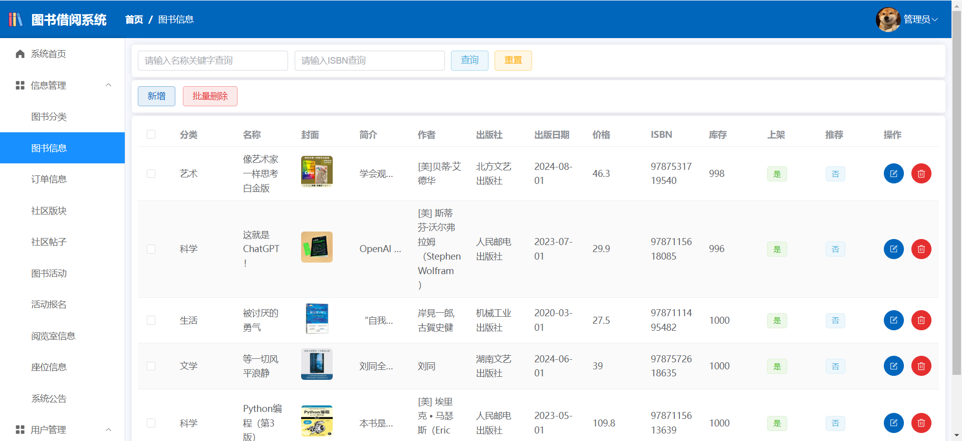The width and height of the screenshot is (962, 441).
Task: Click the 是 上架 tag for 等一切风平浪静
Action: point(777,366)
